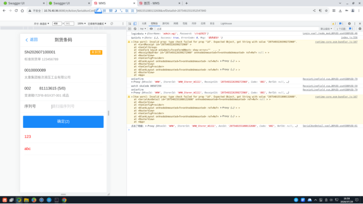Open a new browser tab with the plus

click(x=186, y=3)
